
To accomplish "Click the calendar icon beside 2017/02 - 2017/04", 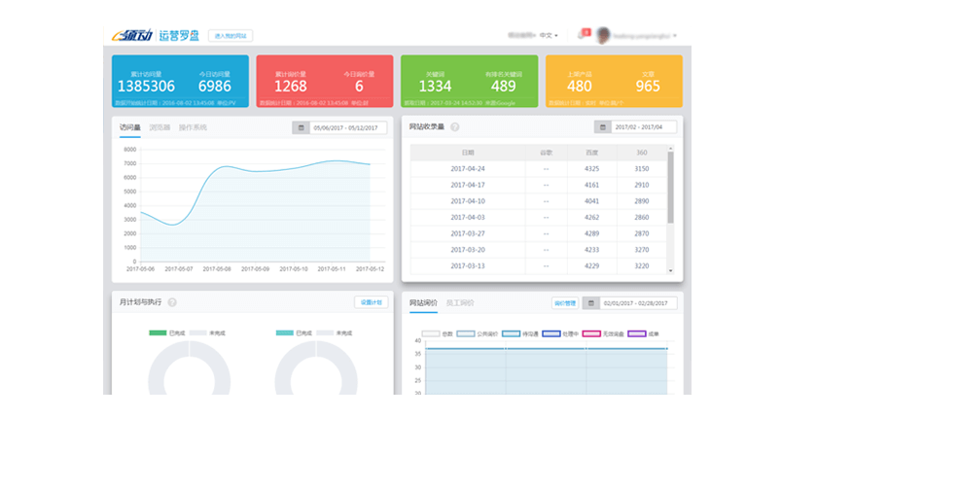I will (603, 127).
